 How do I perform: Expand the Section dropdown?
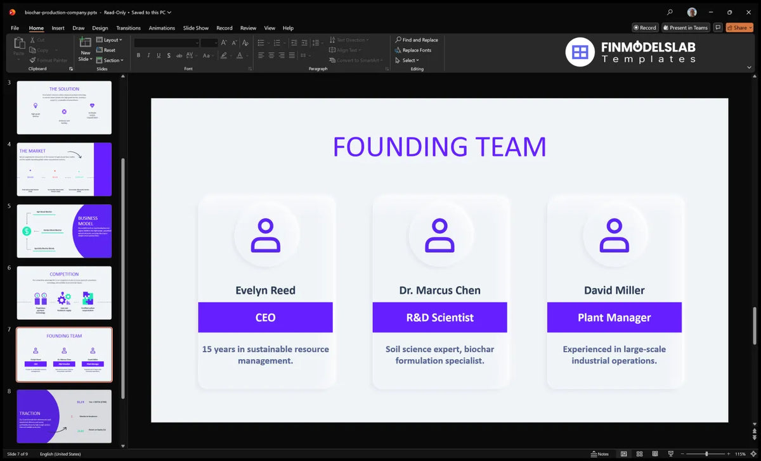(x=109, y=60)
